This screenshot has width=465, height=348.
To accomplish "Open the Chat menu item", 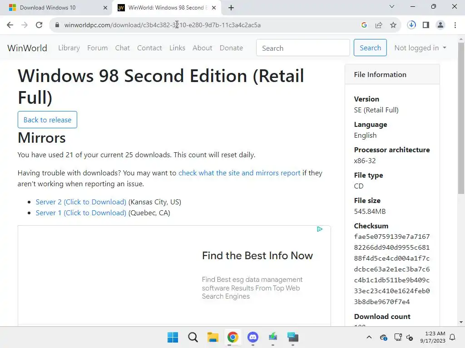I will coord(123,48).
